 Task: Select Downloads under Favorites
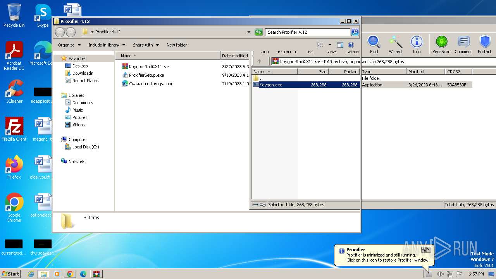[79, 73]
